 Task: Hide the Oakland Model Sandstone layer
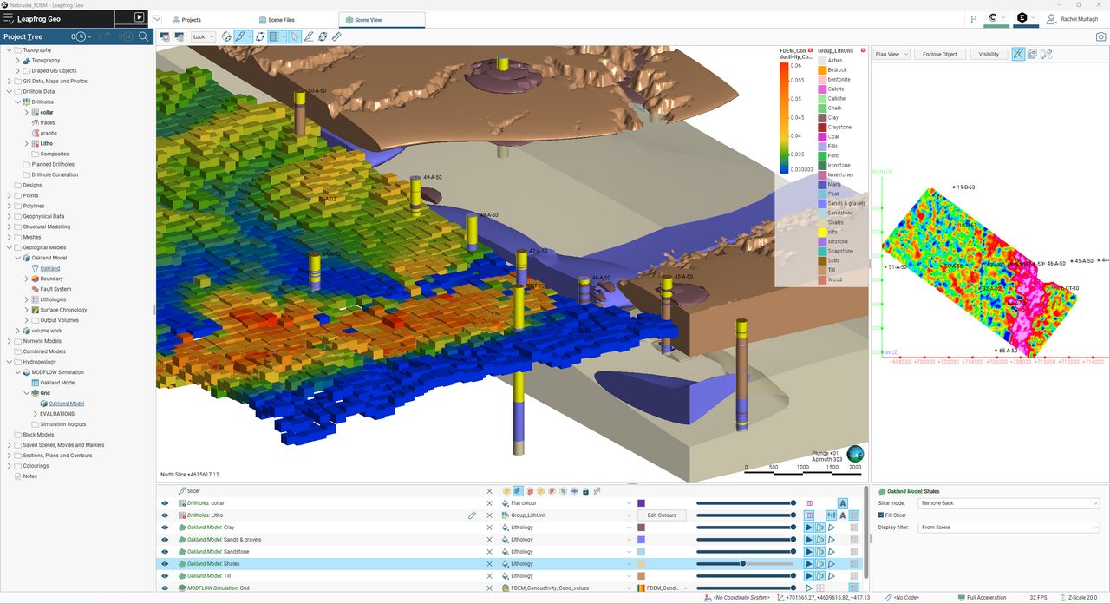164,552
